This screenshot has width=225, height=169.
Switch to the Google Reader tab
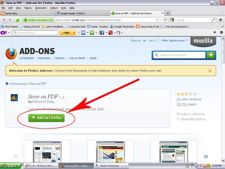coord(82,13)
